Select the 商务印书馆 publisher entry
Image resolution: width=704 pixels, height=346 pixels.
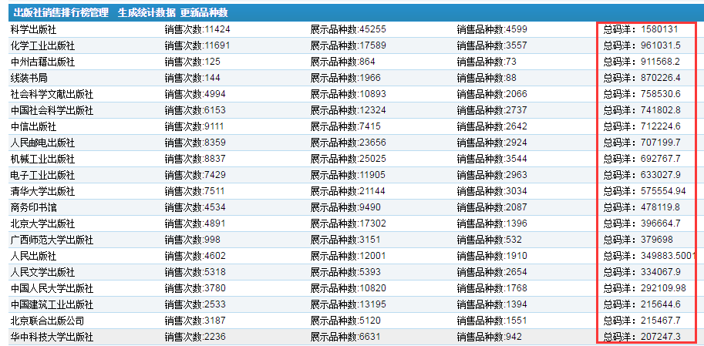[x=33, y=207]
